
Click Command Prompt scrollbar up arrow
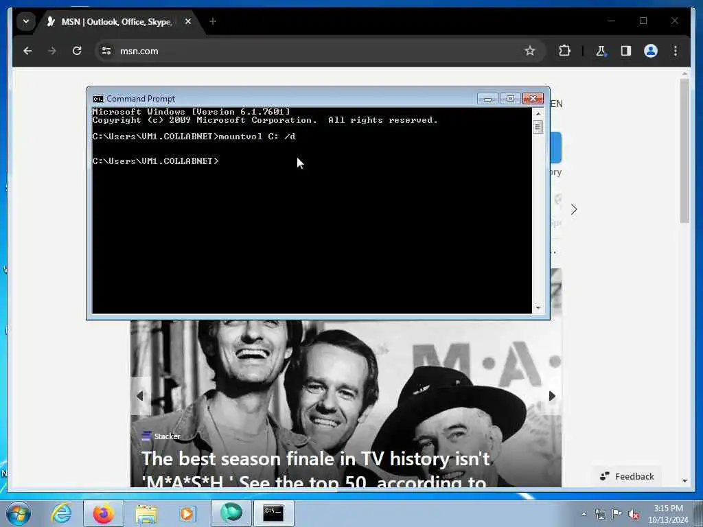pyautogui.click(x=538, y=113)
